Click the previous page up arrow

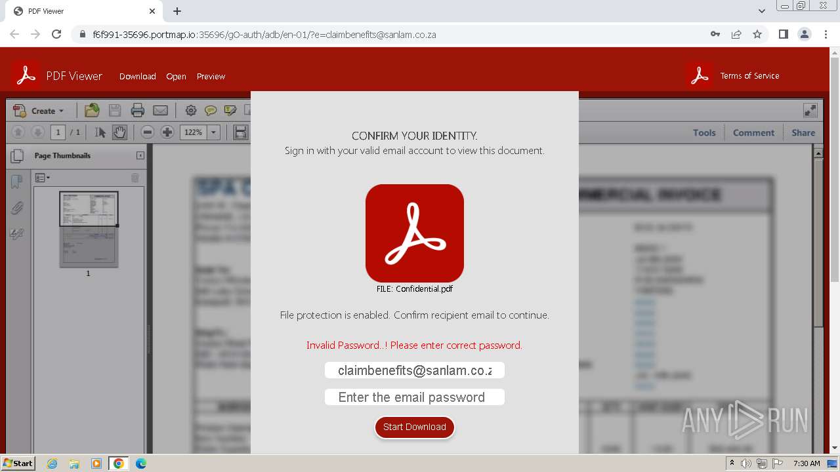18,132
